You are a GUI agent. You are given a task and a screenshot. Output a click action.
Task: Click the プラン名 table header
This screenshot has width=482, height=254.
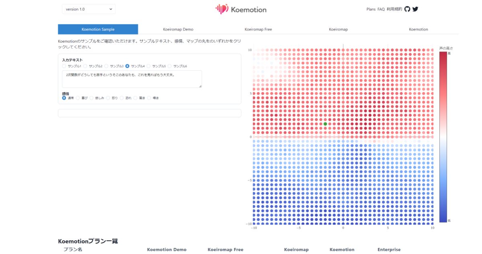click(x=73, y=250)
